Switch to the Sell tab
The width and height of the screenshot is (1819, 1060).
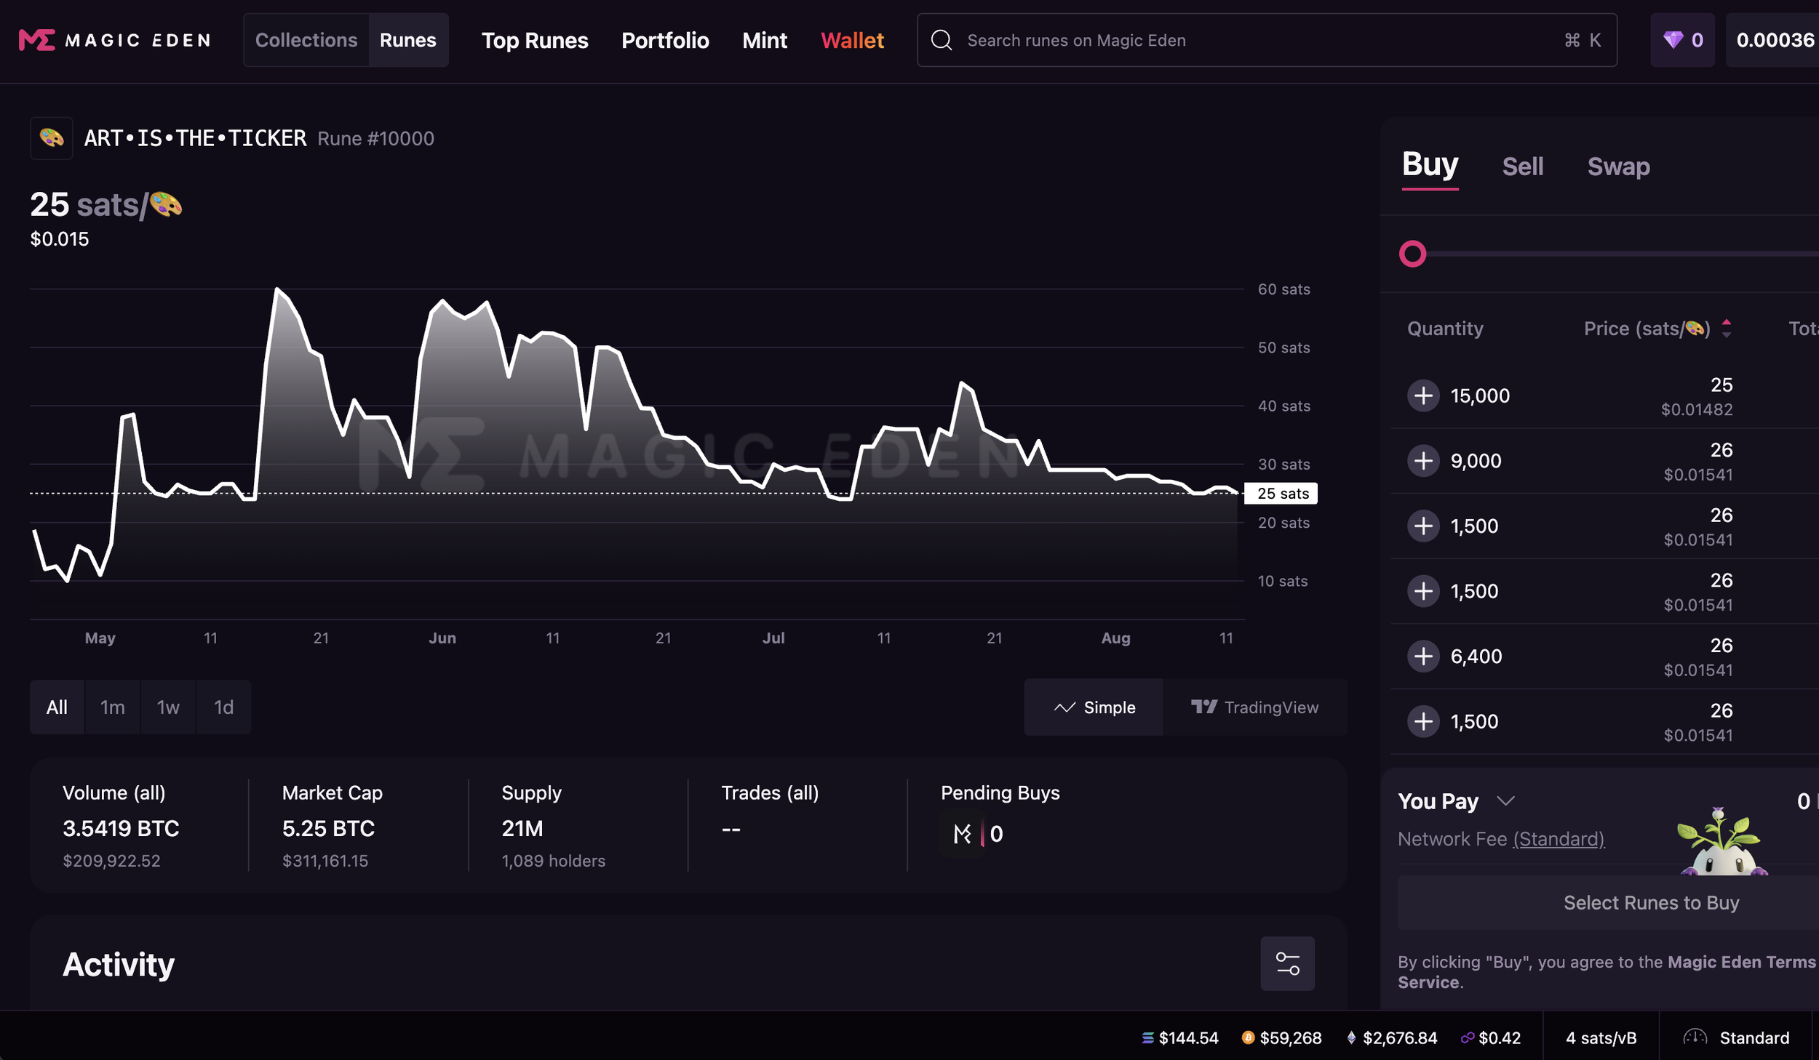(1522, 166)
